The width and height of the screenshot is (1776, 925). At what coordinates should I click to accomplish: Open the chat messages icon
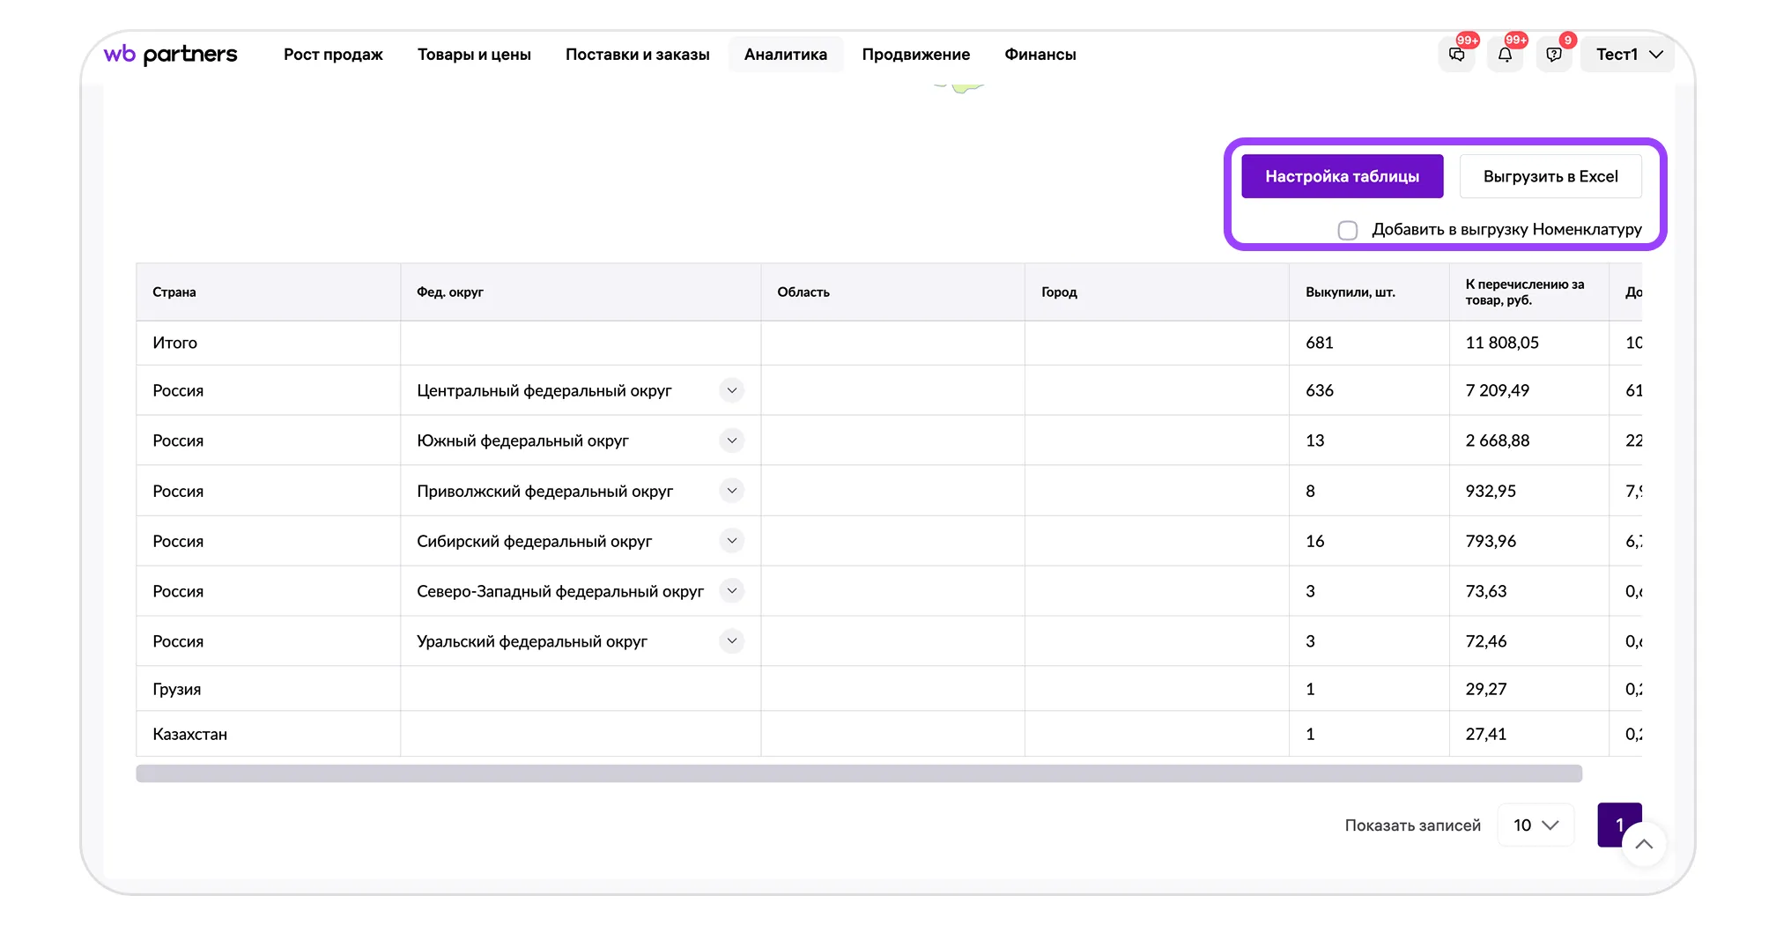(1457, 55)
